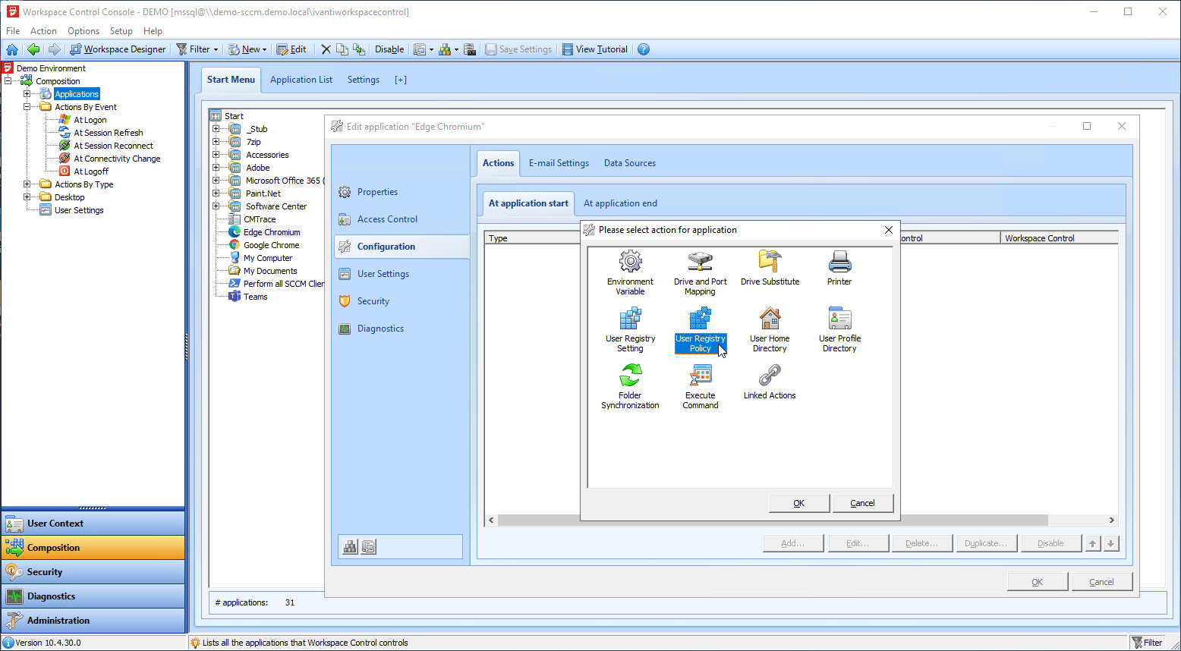The width and height of the screenshot is (1181, 651).
Task: Pick the Linked Actions icon
Action: pyautogui.click(x=770, y=376)
